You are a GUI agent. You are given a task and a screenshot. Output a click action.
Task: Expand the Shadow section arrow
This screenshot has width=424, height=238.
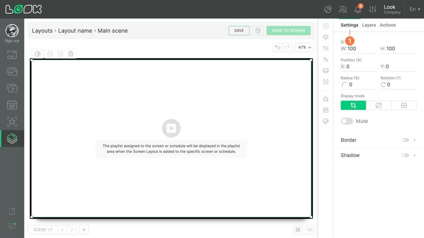tap(414, 155)
